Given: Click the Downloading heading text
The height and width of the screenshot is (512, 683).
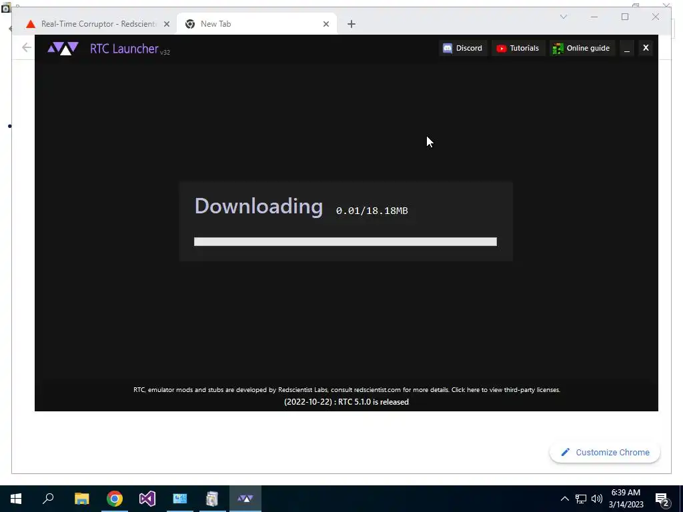Looking at the screenshot, I should 258,207.
